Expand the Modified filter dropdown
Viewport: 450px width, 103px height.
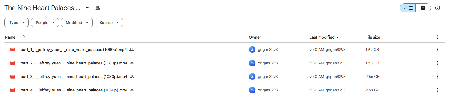[x=77, y=23]
